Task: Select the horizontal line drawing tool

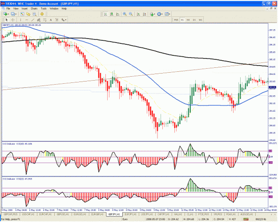Action: click(x=27, y=20)
